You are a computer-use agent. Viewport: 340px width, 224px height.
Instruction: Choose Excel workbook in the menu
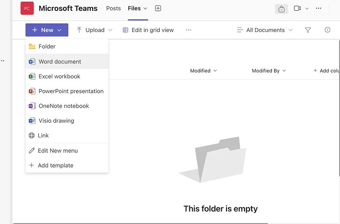click(59, 76)
